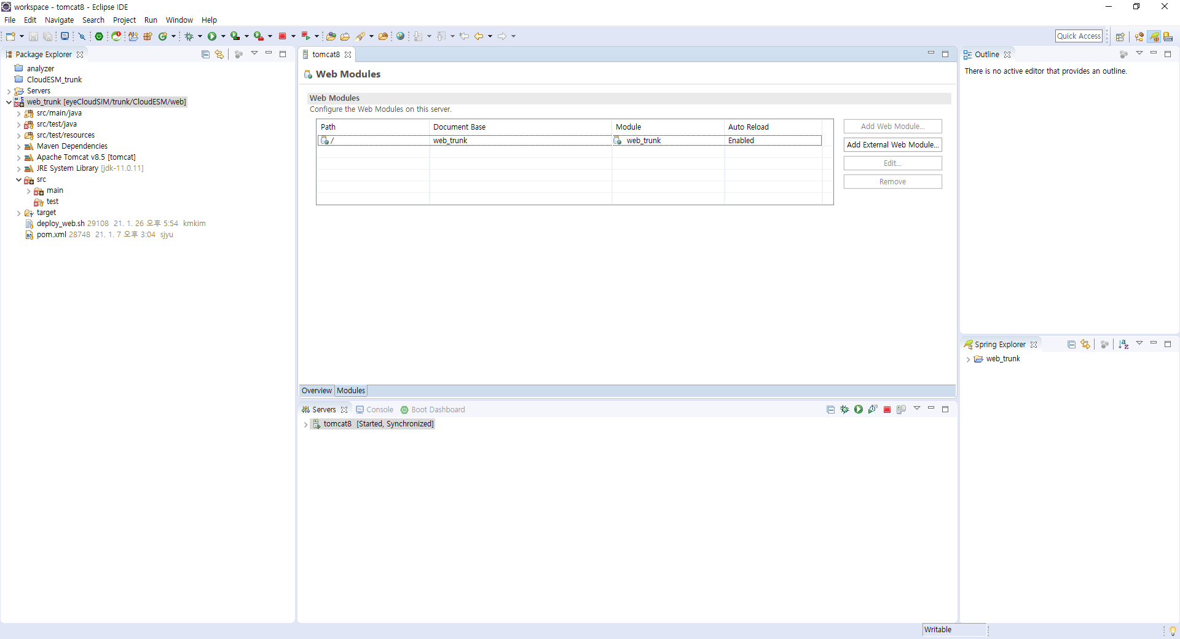Click the Document Base column header

point(521,127)
